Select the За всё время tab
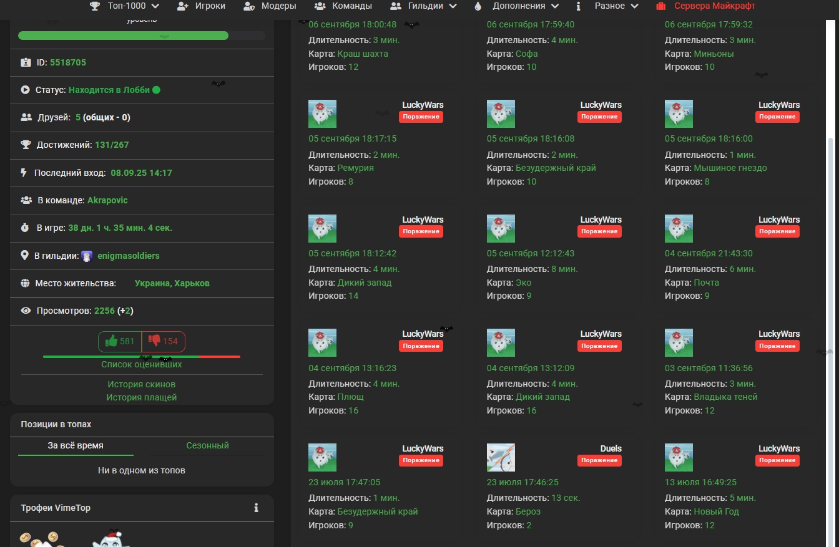Screen dimensions: 839x547 click(76, 445)
